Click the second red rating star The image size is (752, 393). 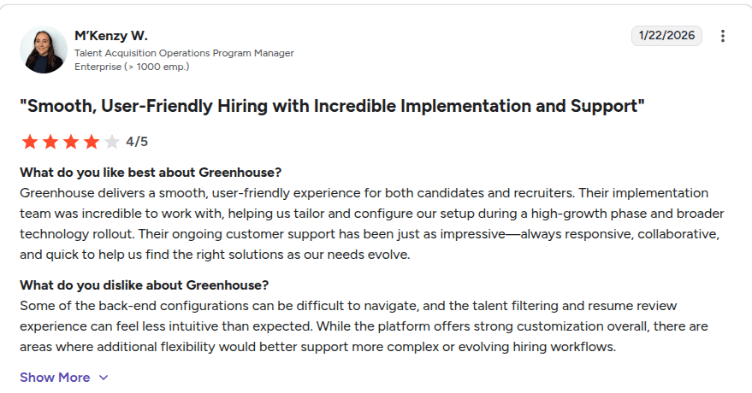tap(50, 142)
